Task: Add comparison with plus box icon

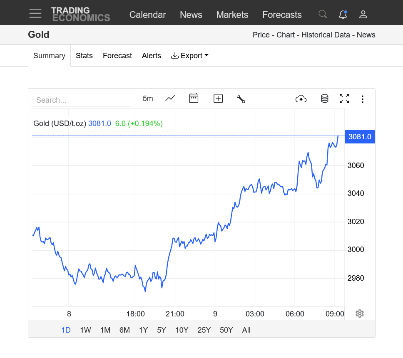Action: pyautogui.click(x=218, y=99)
